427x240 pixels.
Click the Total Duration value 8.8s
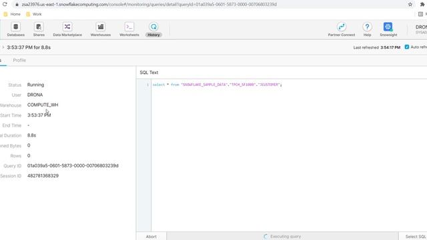click(x=31, y=135)
